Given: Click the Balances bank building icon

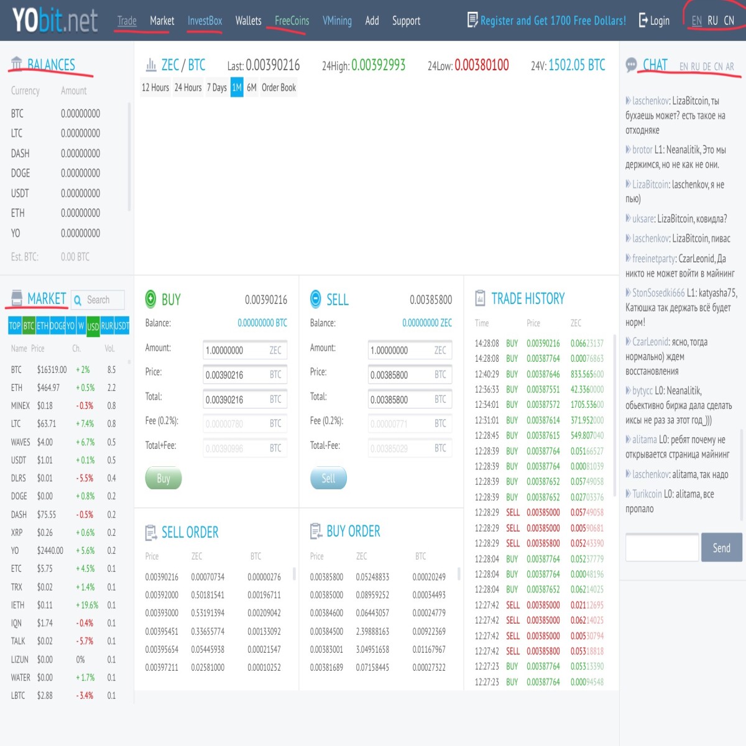Looking at the screenshot, I should click(17, 63).
